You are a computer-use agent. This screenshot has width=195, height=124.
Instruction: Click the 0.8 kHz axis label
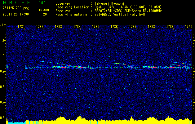click(2, 87)
